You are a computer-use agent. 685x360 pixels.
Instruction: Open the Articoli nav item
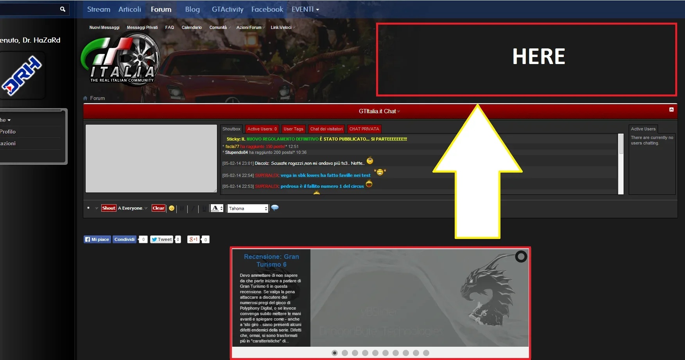coord(130,9)
